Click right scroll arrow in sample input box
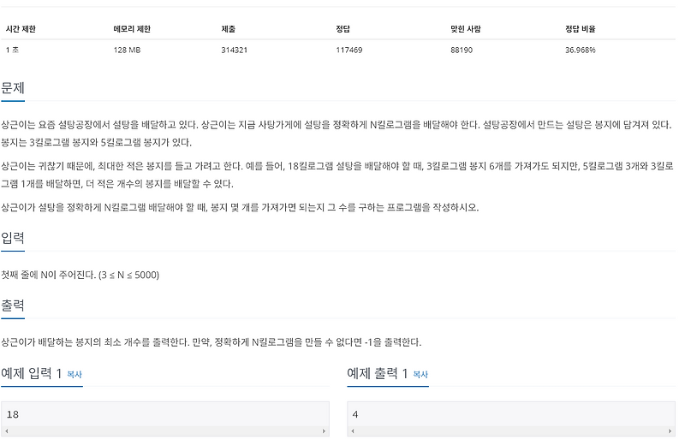This screenshot has height=445, width=685. point(324,431)
